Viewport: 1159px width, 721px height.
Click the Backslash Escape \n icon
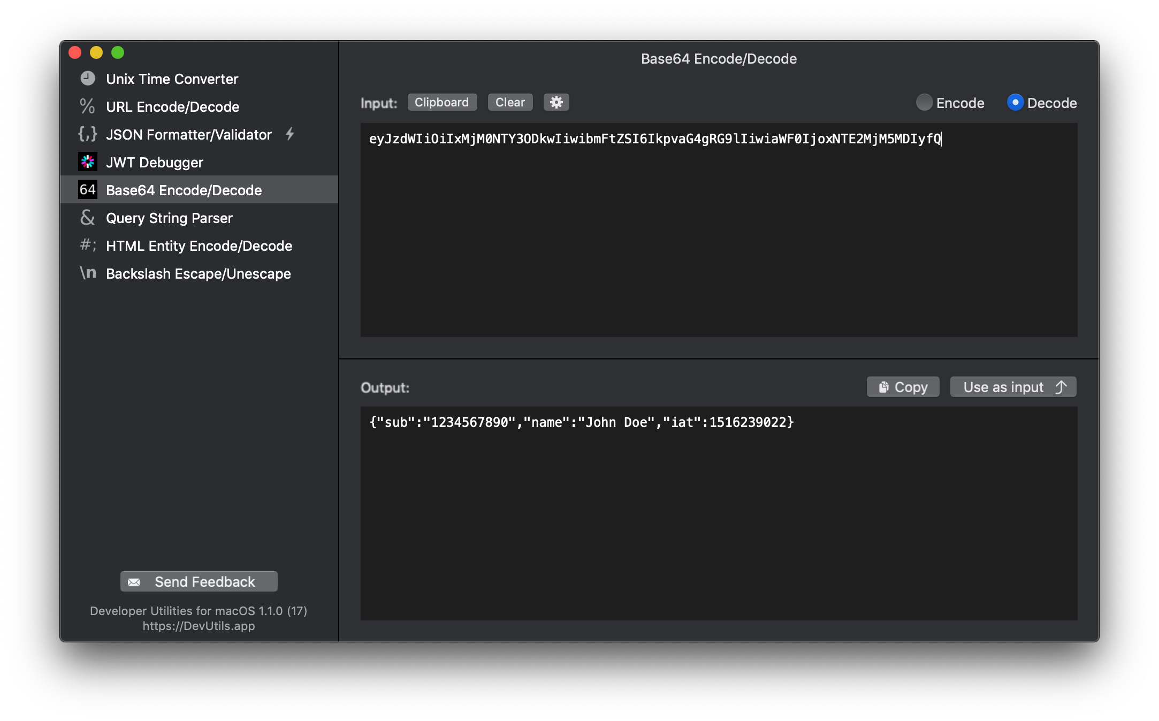point(88,273)
